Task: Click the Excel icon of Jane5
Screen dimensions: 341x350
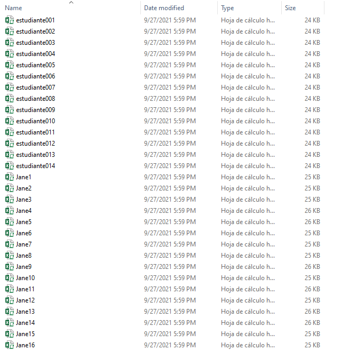Action: (10, 222)
